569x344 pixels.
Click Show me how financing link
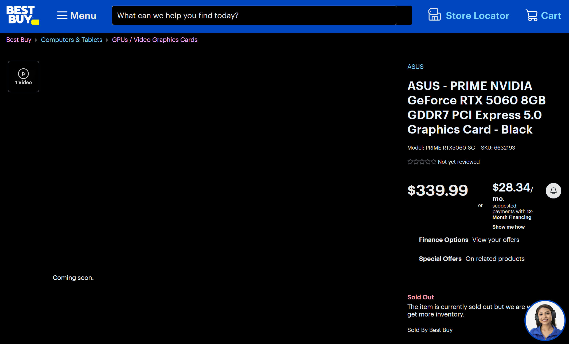point(508,227)
